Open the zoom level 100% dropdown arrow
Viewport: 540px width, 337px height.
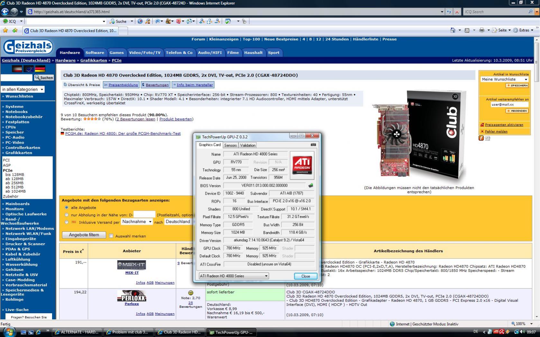coord(531,324)
